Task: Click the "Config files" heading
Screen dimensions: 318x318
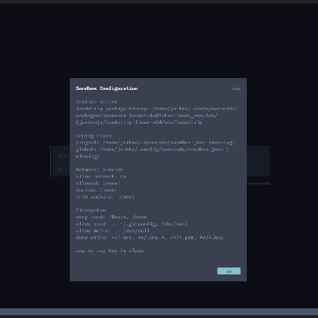Action: (x=94, y=135)
